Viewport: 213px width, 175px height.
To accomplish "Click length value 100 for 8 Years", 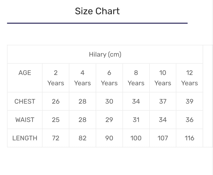I will click(x=136, y=138).
